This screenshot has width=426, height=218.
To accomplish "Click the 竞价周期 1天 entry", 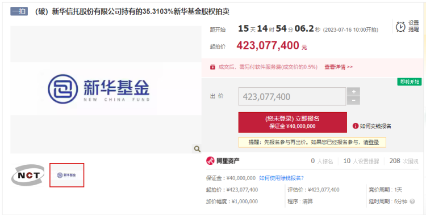I will [x=385, y=190].
